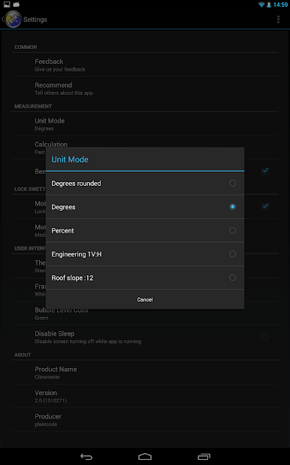This screenshot has width=290, height=465.
Task: Tap the Version info entry
Action: point(145,396)
